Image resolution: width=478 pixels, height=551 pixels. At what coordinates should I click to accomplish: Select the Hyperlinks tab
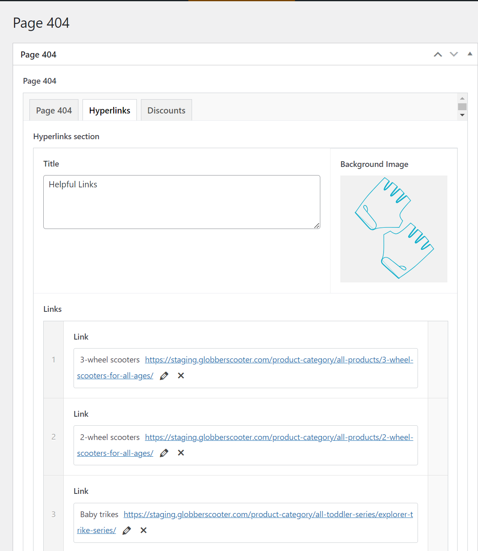click(109, 111)
